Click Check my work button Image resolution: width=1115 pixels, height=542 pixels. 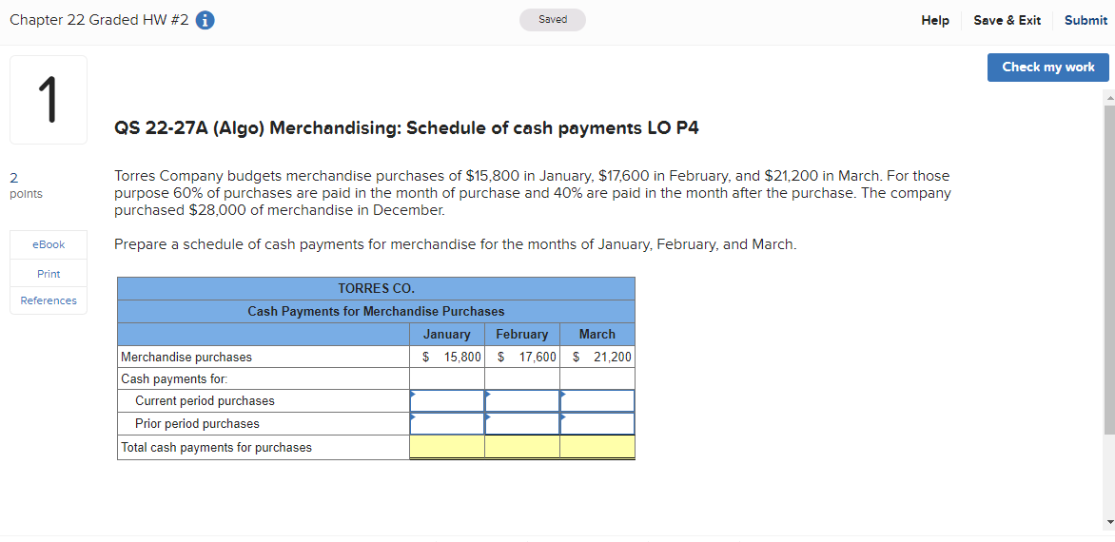(x=1048, y=67)
